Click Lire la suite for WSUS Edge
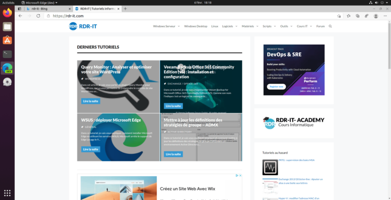 [91, 149]
